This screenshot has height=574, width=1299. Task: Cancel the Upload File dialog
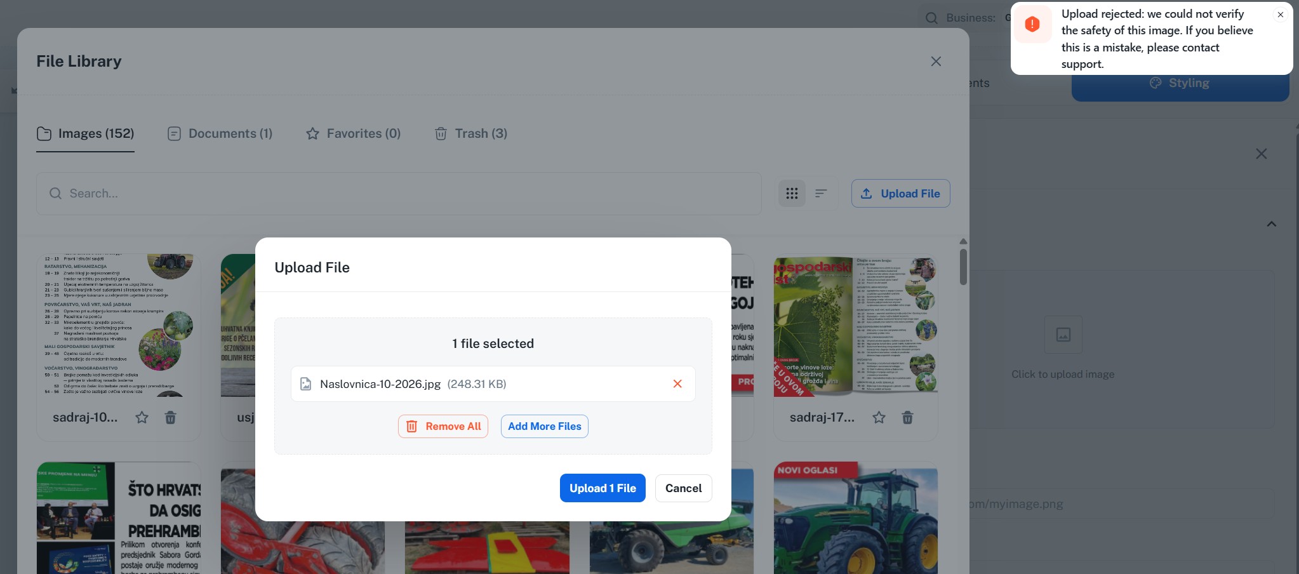tap(683, 488)
